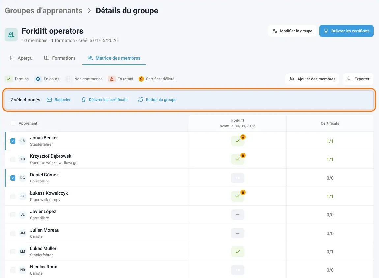Image resolution: width=379 pixels, height=278 pixels.
Task: Click the Certificats column header
Action: coord(330,123)
